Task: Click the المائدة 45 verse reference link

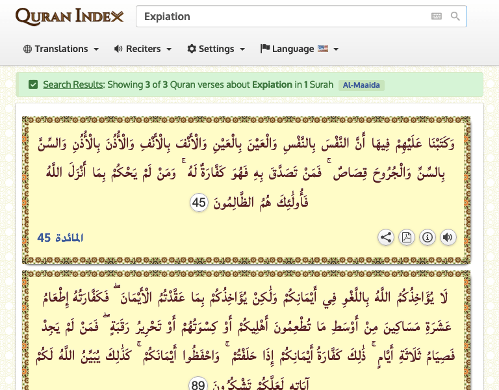Action: pyautogui.click(x=60, y=238)
